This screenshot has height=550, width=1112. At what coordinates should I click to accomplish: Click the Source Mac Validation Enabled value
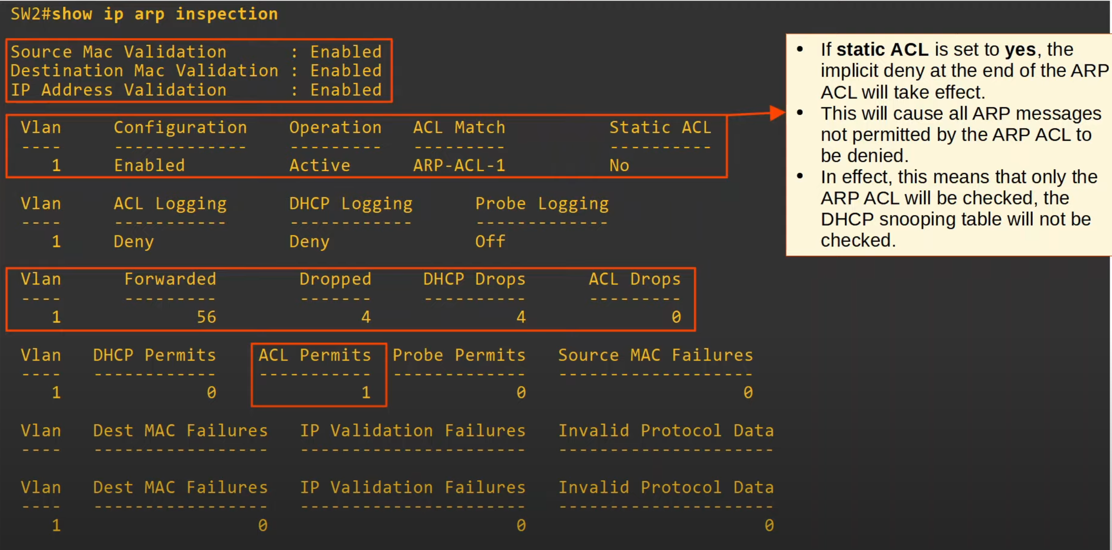coord(346,52)
